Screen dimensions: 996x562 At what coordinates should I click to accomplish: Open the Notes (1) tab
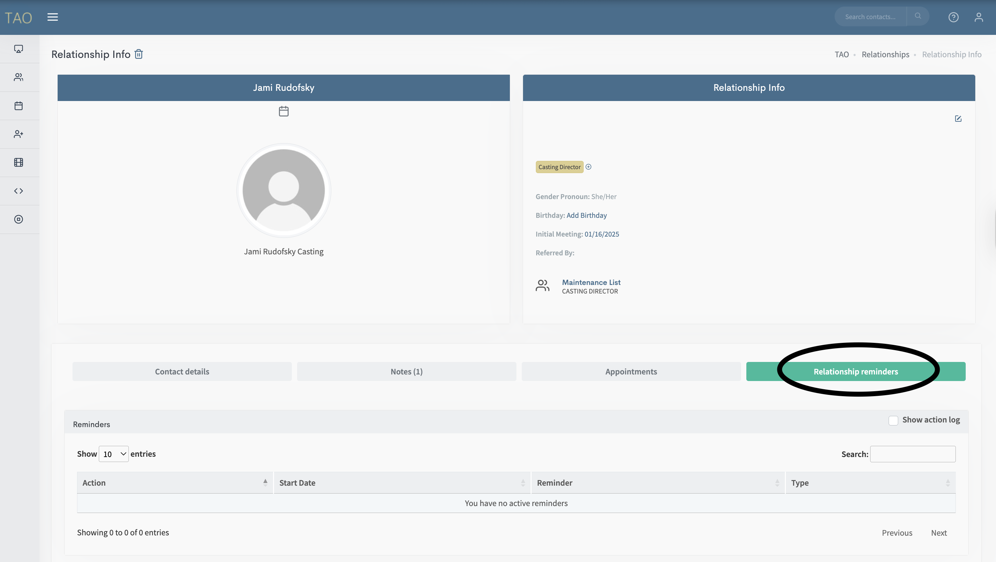tap(406, 371)
